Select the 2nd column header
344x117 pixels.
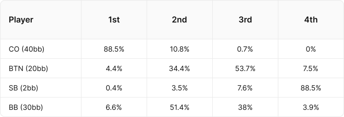point(179,20)
